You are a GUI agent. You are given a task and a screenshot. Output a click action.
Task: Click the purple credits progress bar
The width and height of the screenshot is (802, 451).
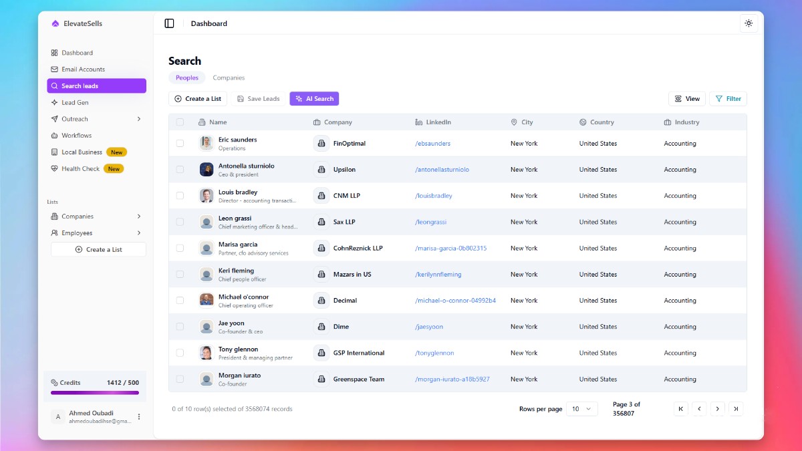click(95, 393)
